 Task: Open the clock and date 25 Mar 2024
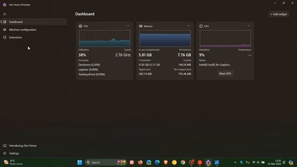pos(274,162)
